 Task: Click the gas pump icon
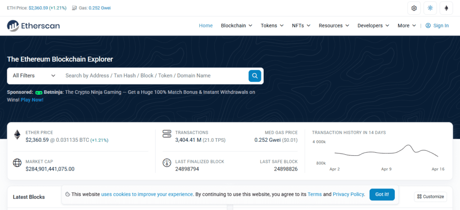(74, 8)
